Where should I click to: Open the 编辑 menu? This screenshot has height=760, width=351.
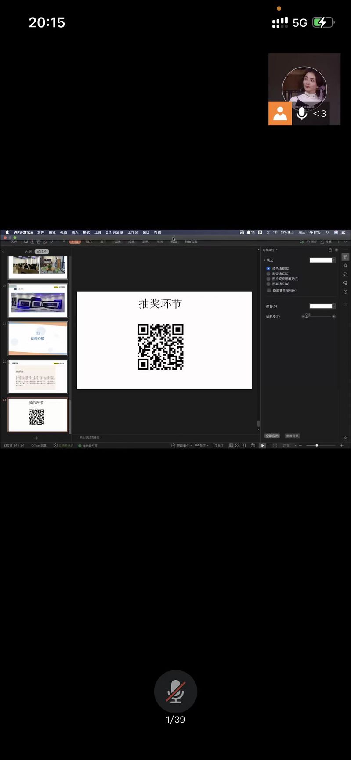[x=52, y=232]
